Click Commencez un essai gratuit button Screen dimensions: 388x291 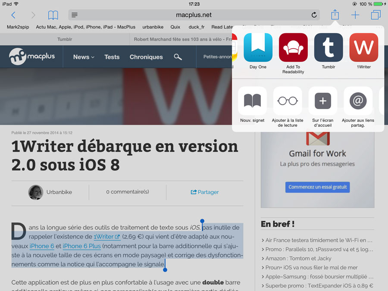coord(317,187)
